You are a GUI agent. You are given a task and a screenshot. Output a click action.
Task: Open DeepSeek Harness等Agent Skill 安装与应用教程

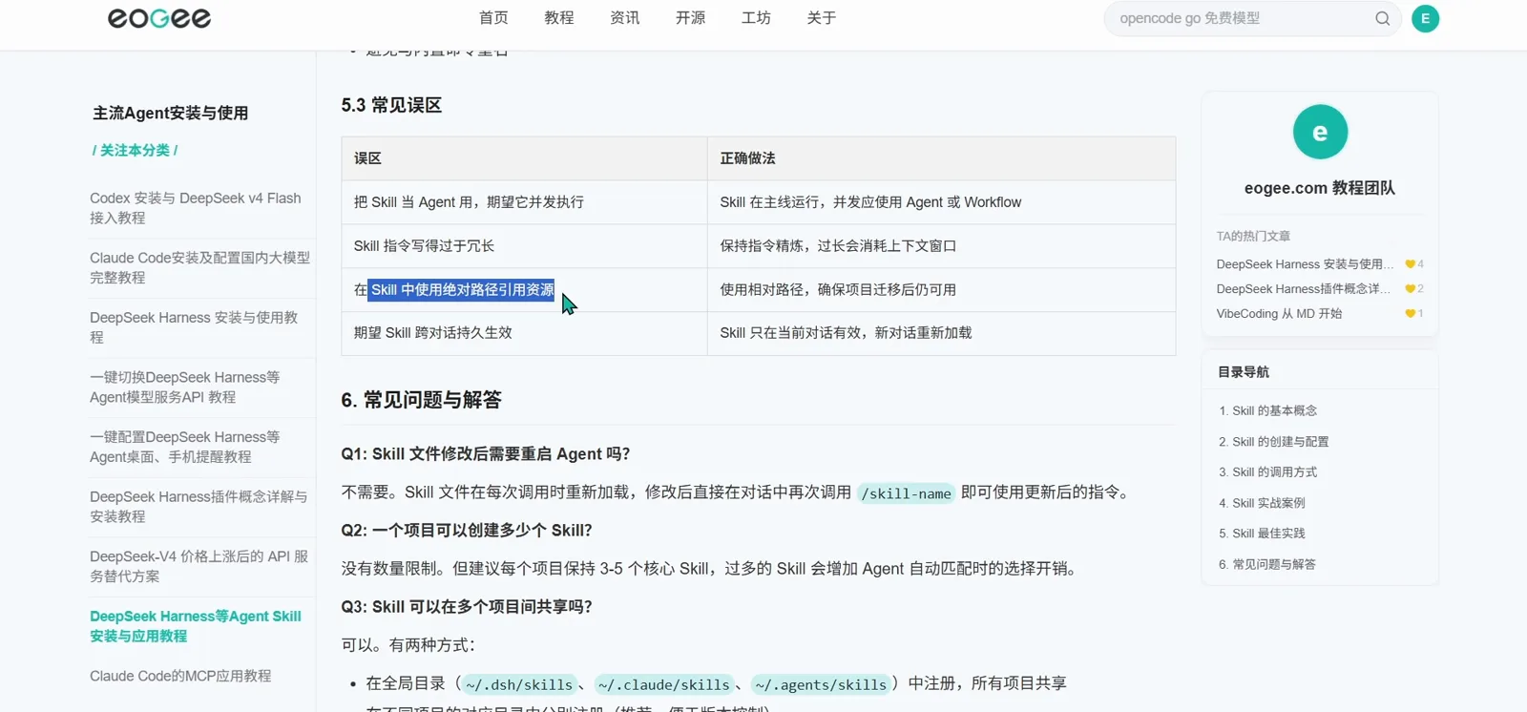click(196, 626)
